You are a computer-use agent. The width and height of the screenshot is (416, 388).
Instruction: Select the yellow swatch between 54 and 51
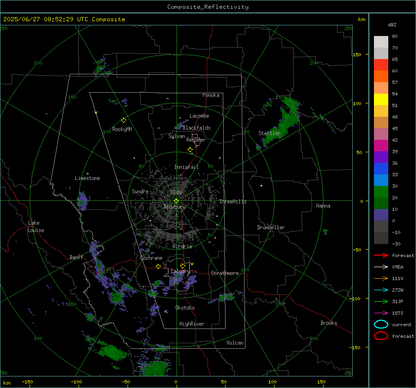tap(381, 99)
